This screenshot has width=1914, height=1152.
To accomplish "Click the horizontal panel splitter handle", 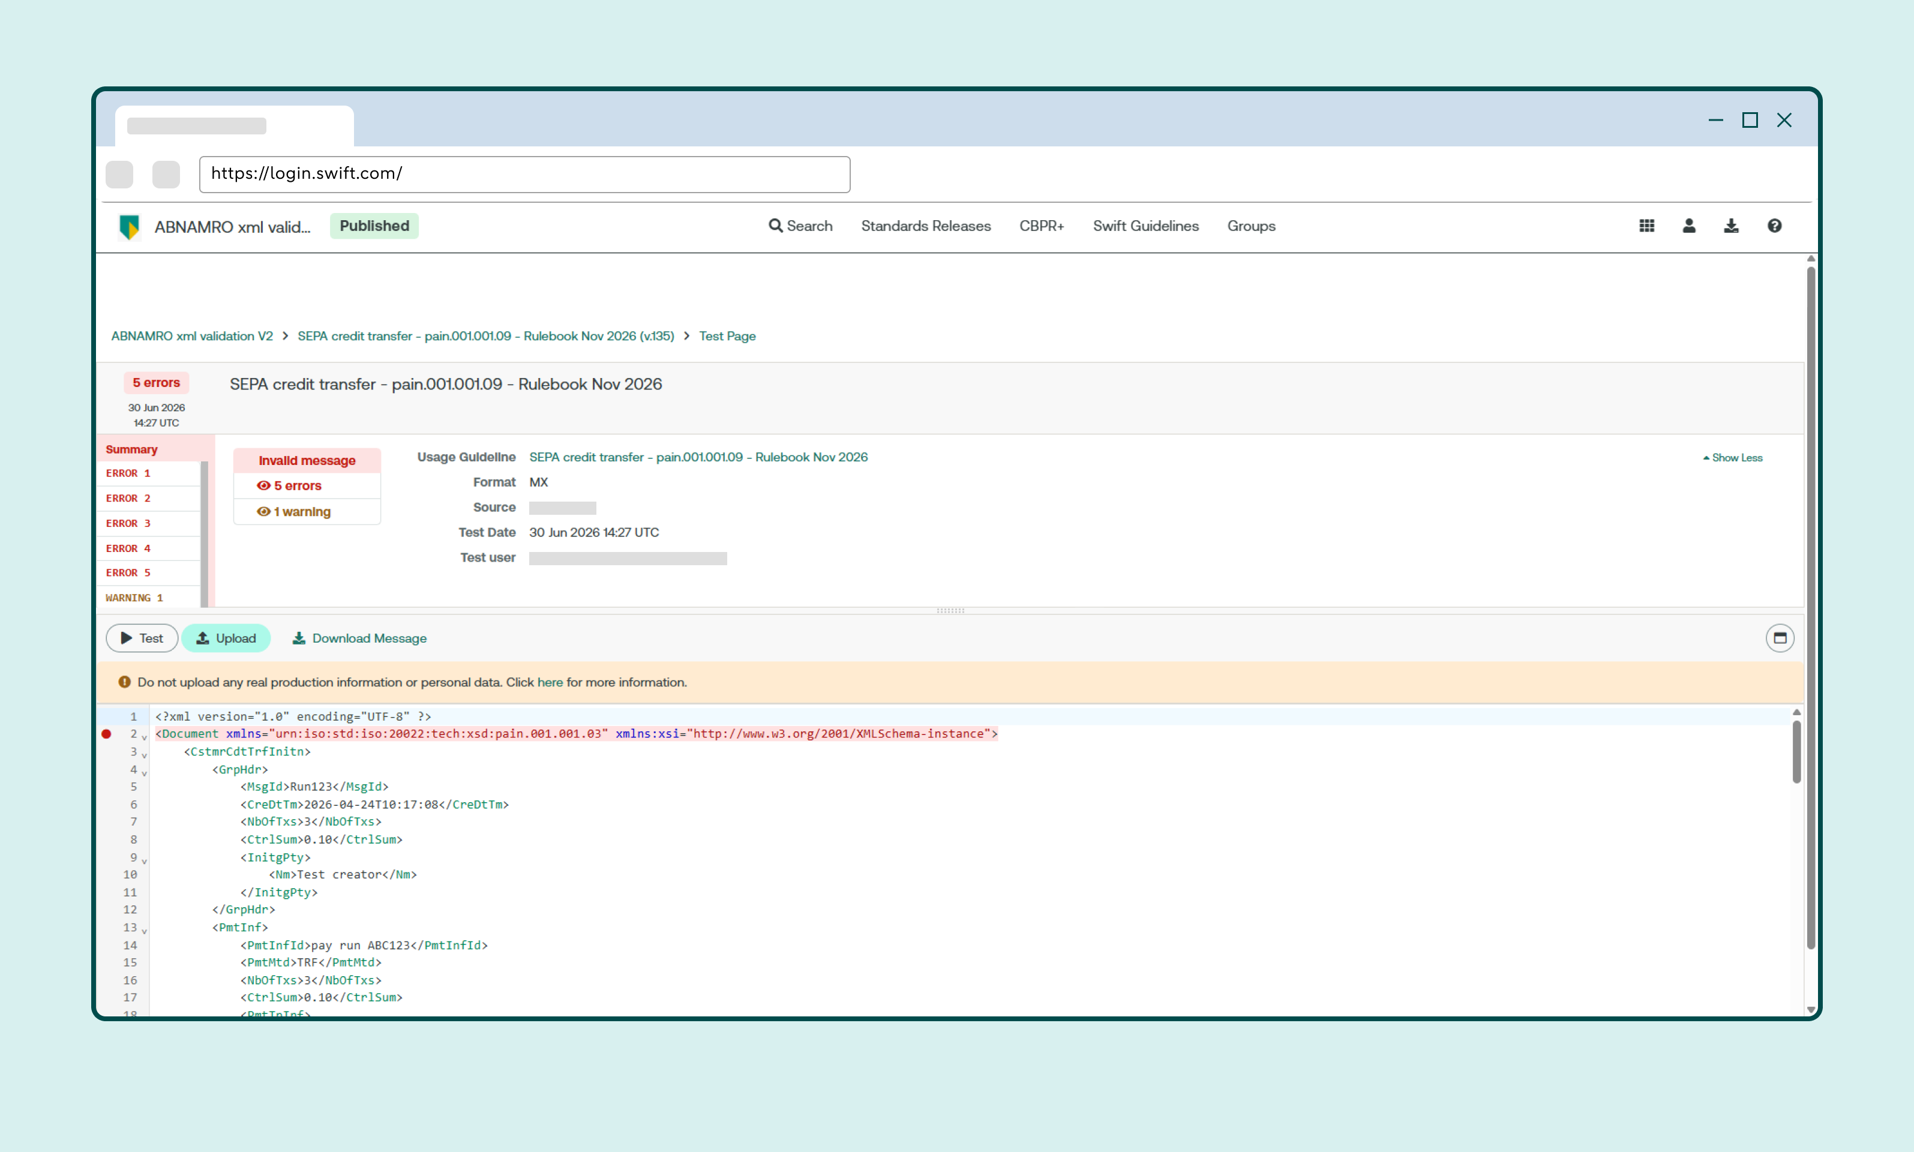I will 951,611.
